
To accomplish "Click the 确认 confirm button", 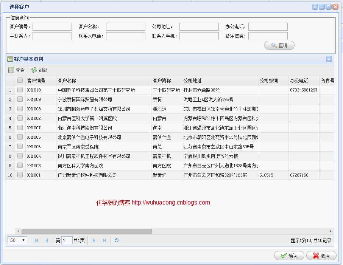I will tap(289, 256).
